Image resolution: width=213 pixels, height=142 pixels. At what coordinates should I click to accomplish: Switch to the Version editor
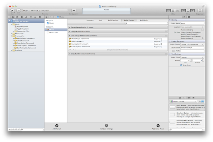point(177,11)
